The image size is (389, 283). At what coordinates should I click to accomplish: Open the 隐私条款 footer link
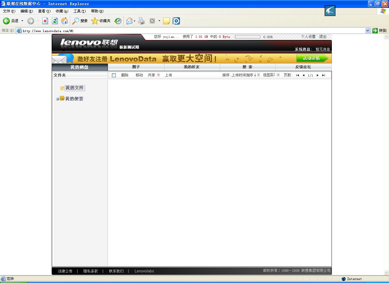point(91,271)
